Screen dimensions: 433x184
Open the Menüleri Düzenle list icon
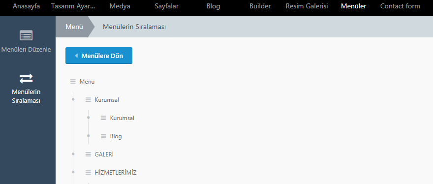(26, 35)
